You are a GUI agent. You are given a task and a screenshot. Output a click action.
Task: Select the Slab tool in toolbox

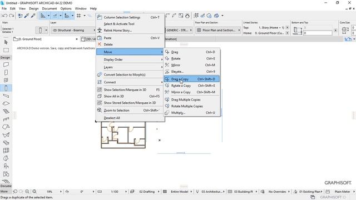click(x=6, y=103)
